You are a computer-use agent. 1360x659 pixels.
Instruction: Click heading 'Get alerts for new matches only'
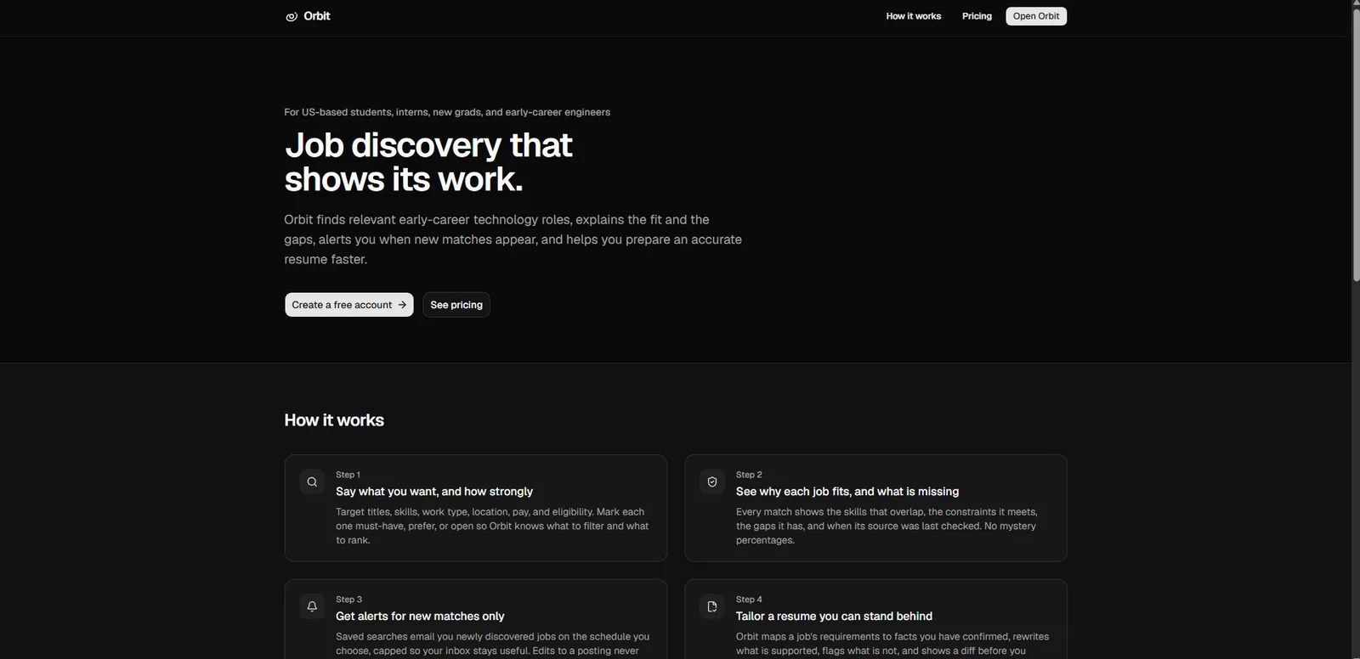420,617
